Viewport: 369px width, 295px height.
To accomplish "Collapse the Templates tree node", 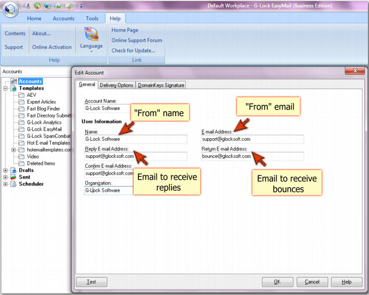I will click(5, 88).
